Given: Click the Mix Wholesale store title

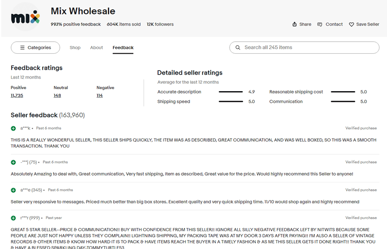Looking at the screenshot, I should click(x=83, y=11).
